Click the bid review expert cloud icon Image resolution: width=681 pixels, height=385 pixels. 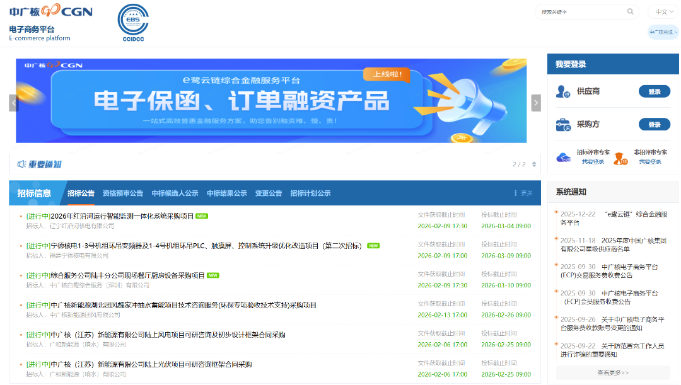(x=564, y=157)
